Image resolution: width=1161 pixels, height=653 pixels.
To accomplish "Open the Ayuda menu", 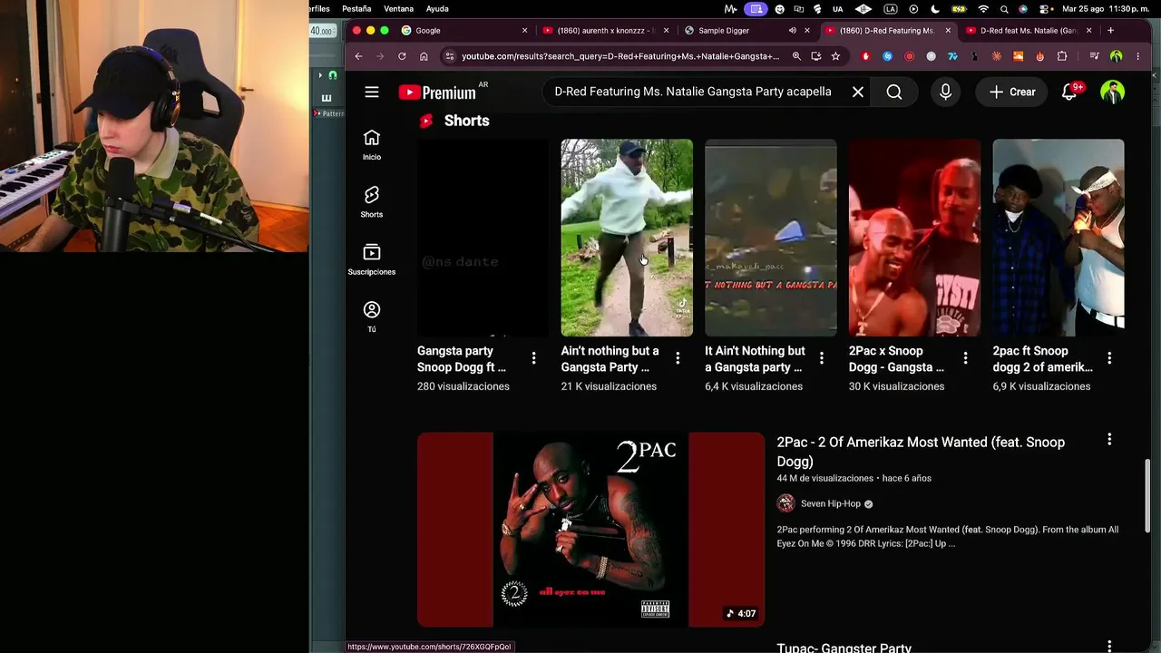I will coord(437,9).
